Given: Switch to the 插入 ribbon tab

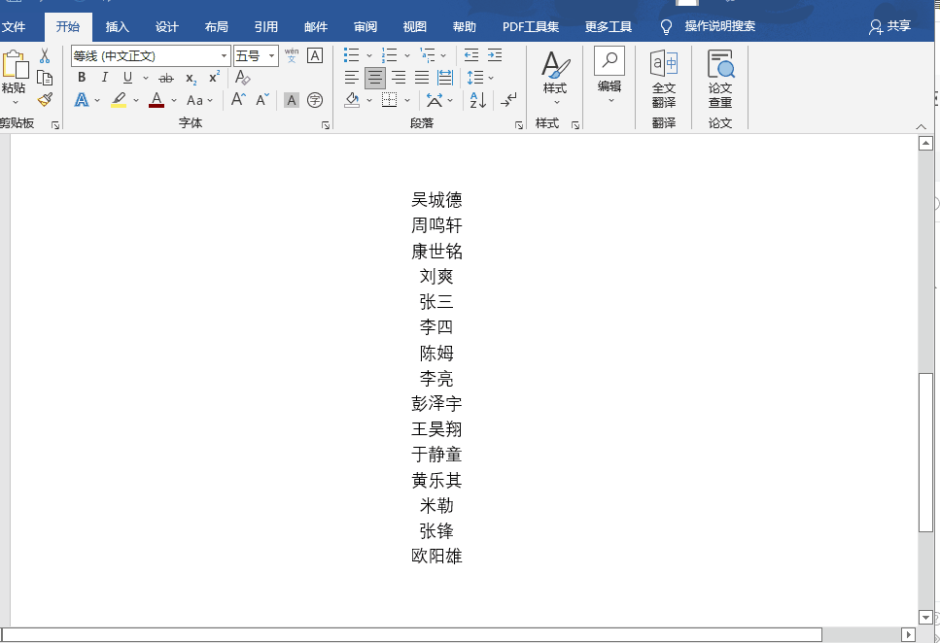Looking at the screenshot, I should pyautogui.click(x=117, y=26).
